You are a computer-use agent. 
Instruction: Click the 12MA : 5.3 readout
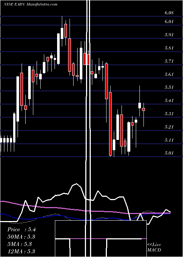point(21,251)
